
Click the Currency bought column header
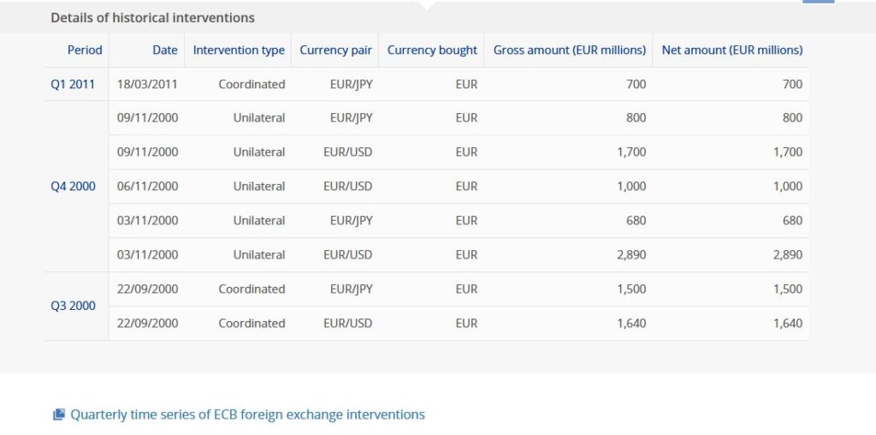432,50
